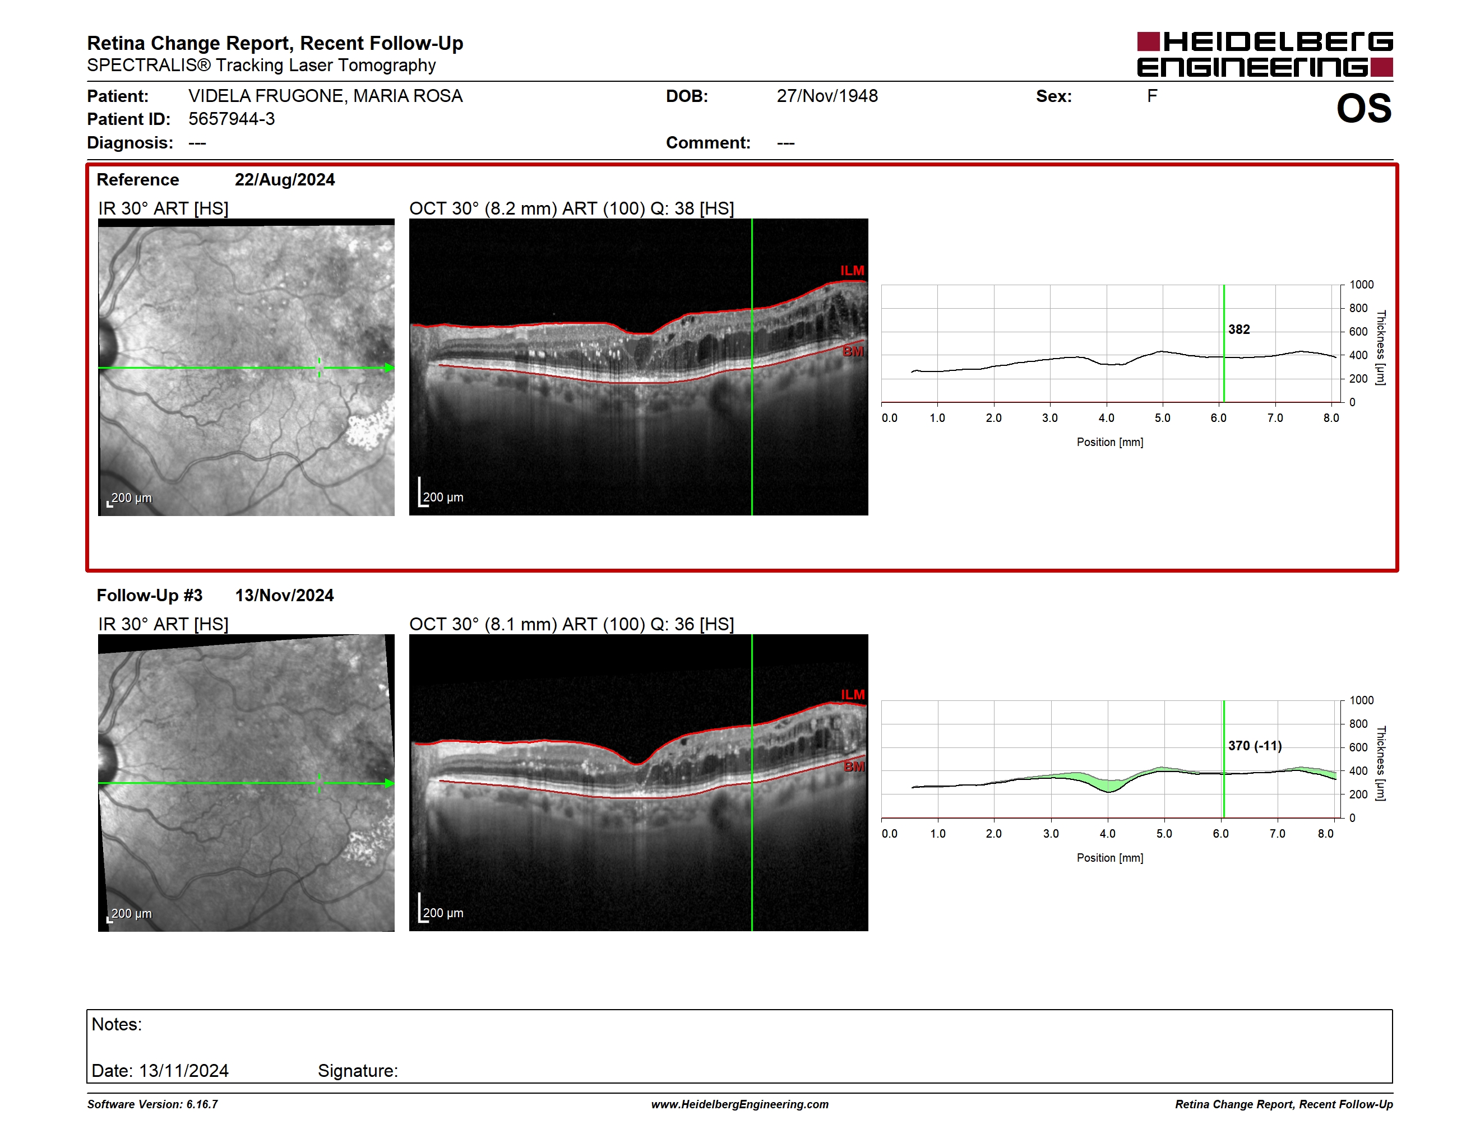Click the Software Version: 6.16.7 text
The height and width of the screenshot is (1143, 1480).
[x=152, y=1104]
